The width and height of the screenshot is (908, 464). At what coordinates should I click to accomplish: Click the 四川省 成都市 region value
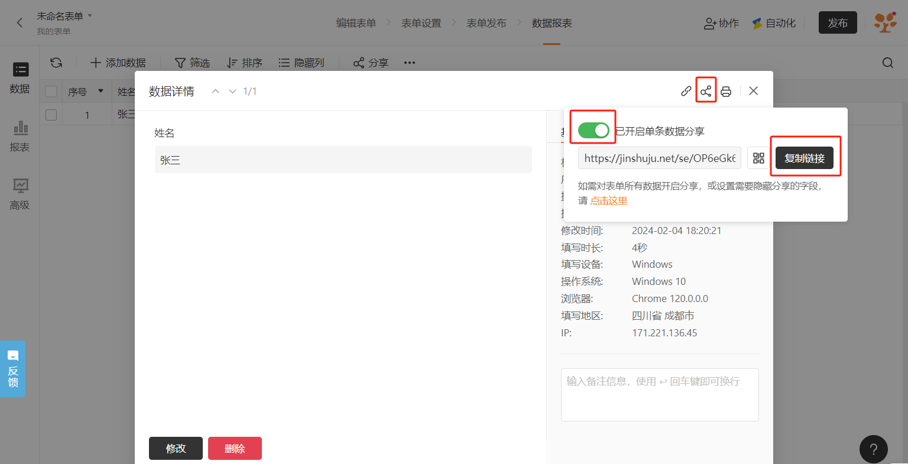click(663, 316)
